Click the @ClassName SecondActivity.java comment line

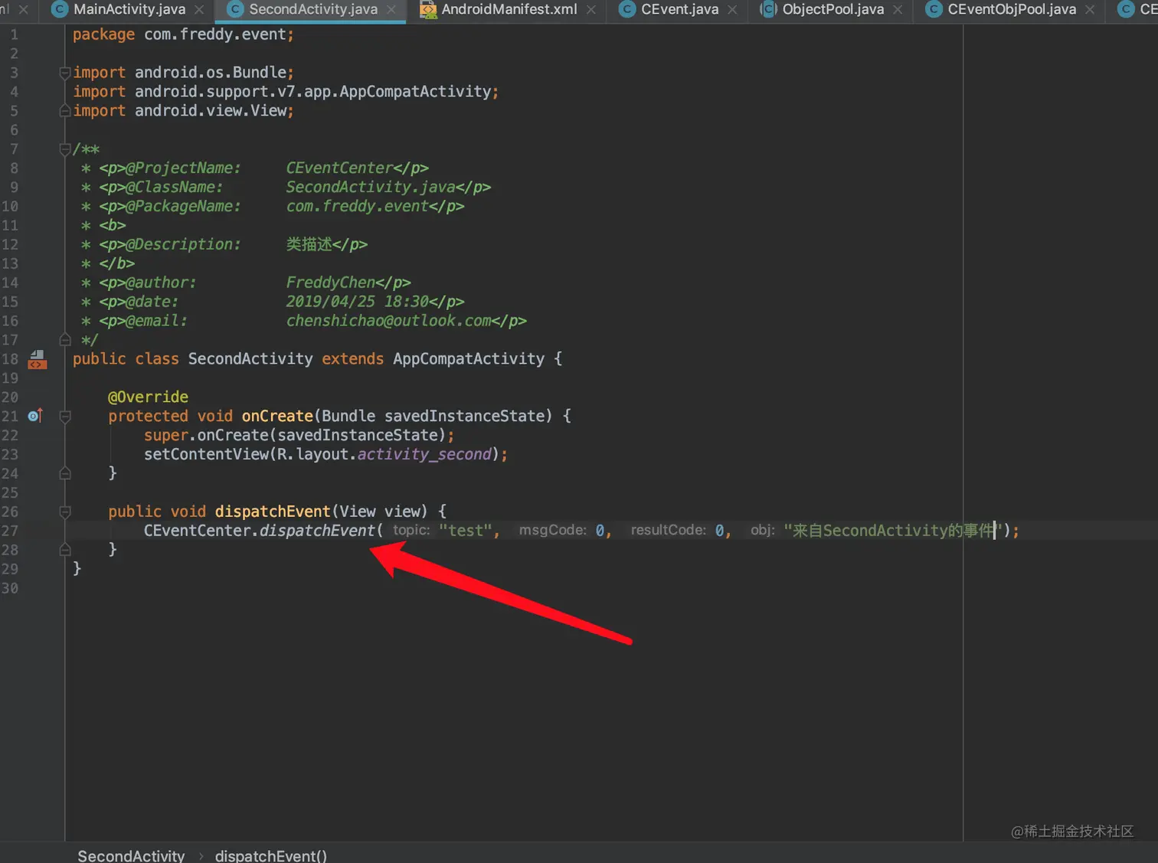pos(286,188)
